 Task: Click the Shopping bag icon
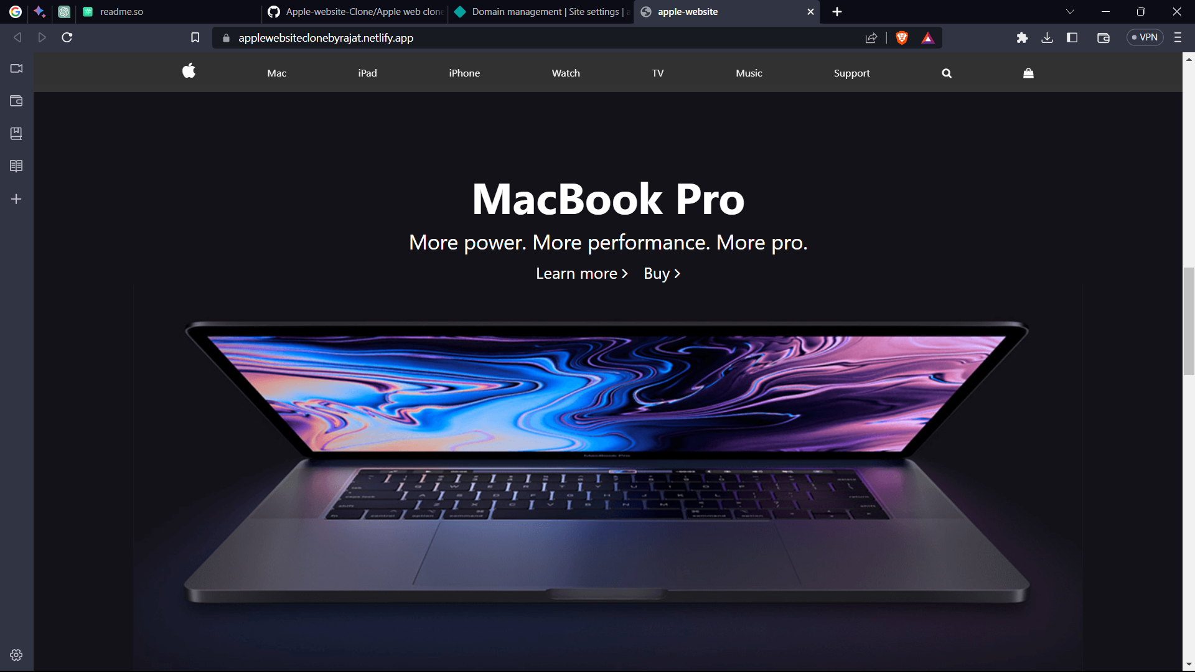click(x=1028, y=73)
